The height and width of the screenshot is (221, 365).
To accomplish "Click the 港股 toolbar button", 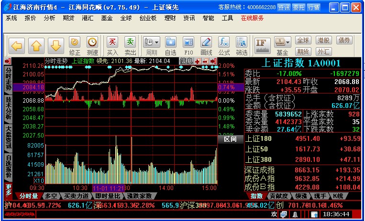I will pos(324,40).
